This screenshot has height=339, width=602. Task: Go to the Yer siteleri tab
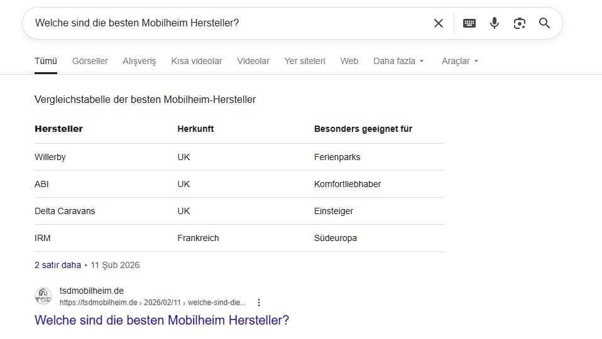(x=305, y=61)
